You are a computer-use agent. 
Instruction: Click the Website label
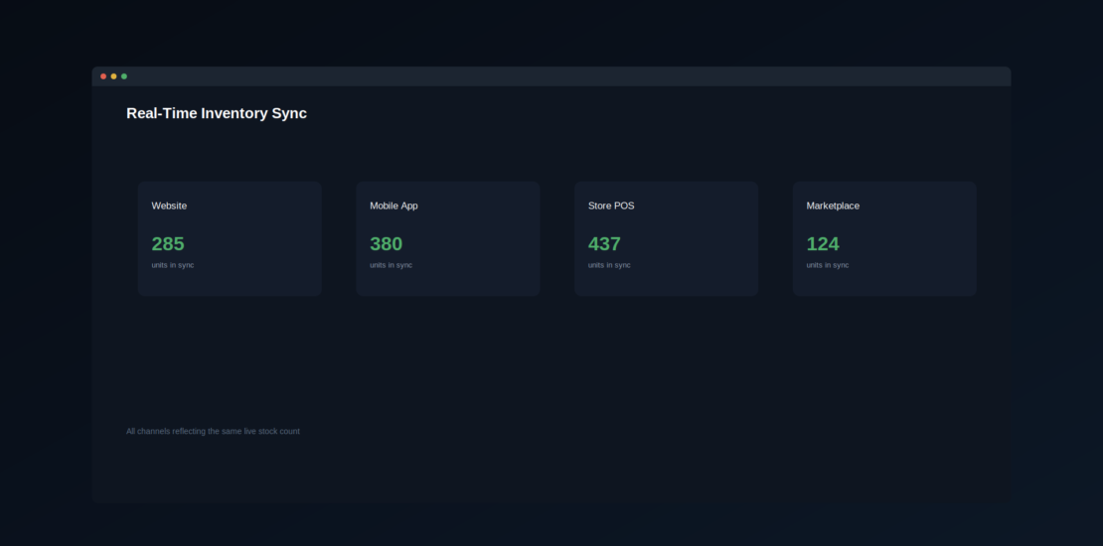[170, 205]
